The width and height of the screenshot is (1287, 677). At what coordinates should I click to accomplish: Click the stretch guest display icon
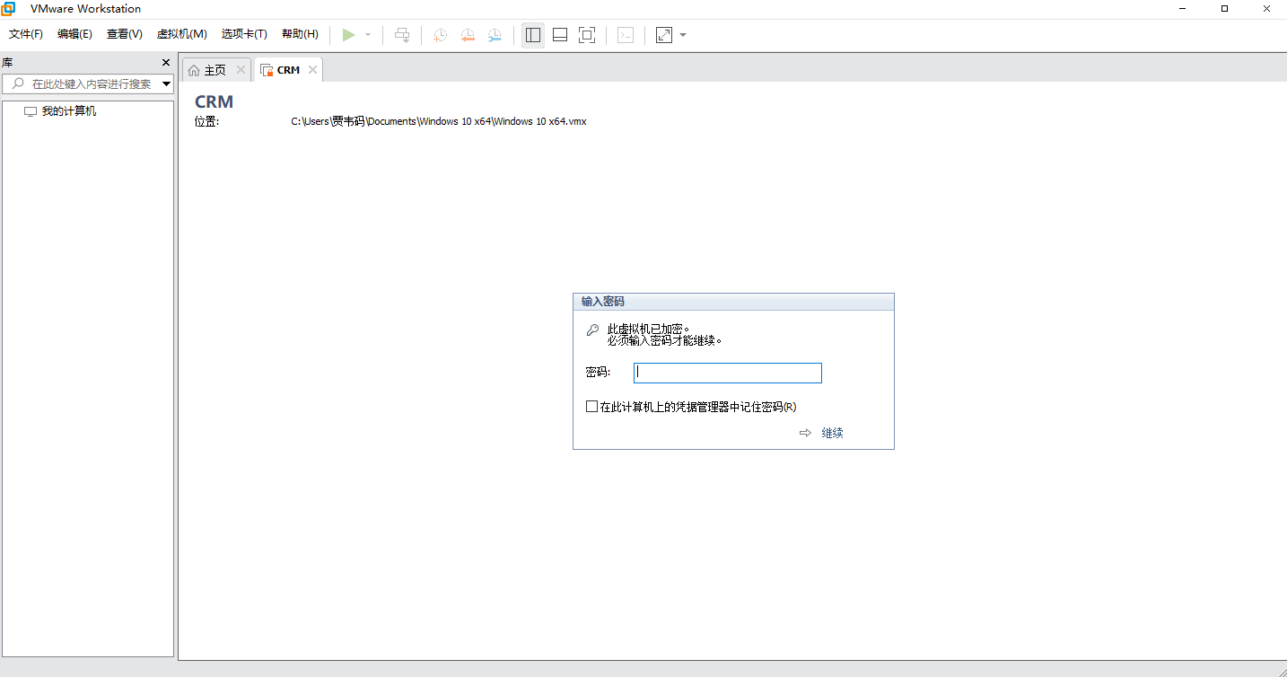664,35
